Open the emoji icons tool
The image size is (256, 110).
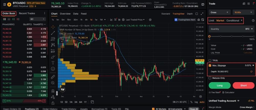pos(53,69)
